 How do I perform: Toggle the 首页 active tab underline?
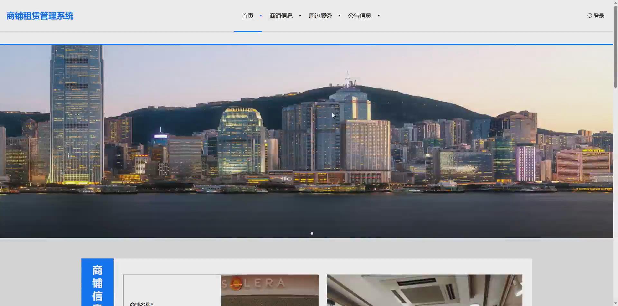click(248, 32)
